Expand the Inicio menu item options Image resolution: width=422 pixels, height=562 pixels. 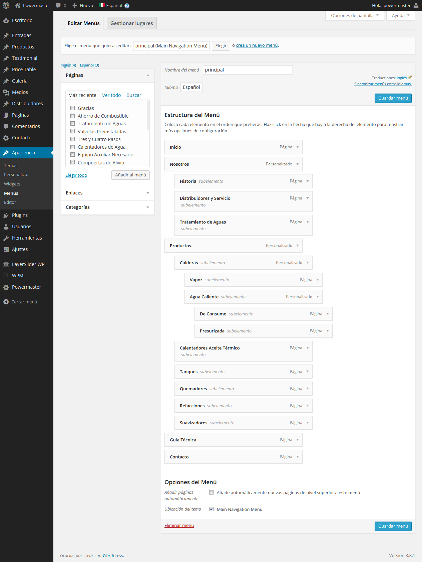coord(298,147)
